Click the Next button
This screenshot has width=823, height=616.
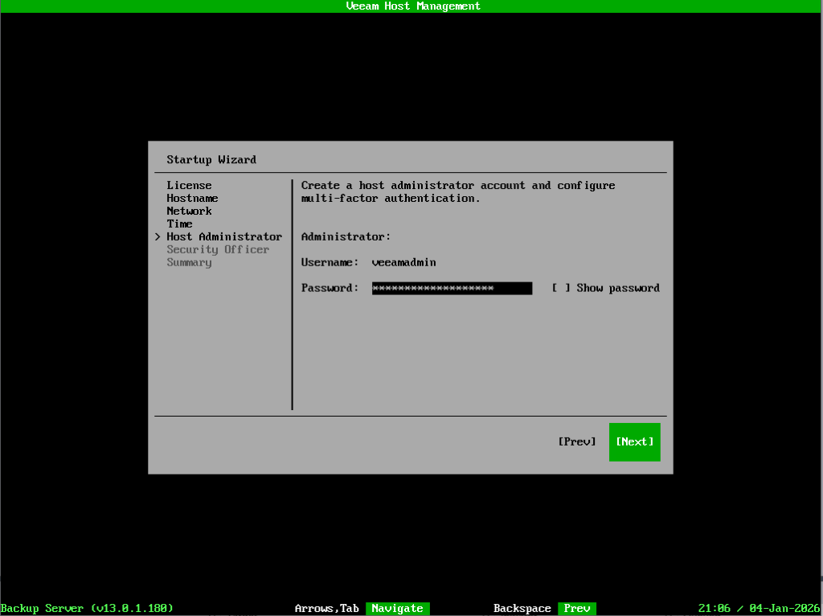[634, 441]
